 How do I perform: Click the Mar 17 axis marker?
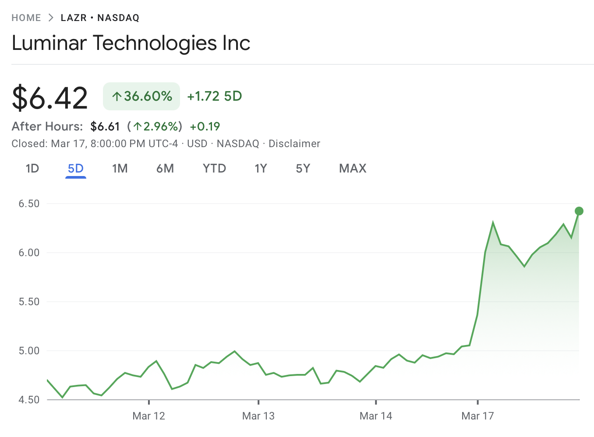click(477, 416)
